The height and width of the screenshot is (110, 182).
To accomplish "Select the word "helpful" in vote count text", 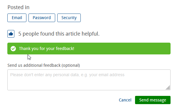I will tap(90, 34).
